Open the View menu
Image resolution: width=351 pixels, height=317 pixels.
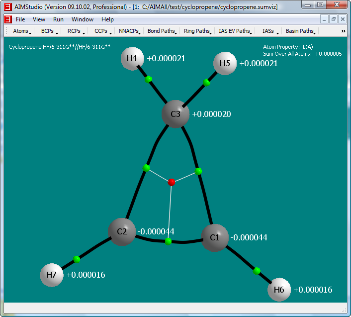[x=39, y=19]
